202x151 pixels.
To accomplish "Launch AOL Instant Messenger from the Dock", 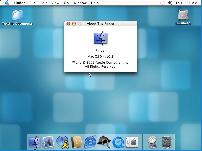I will click(63, 142).
